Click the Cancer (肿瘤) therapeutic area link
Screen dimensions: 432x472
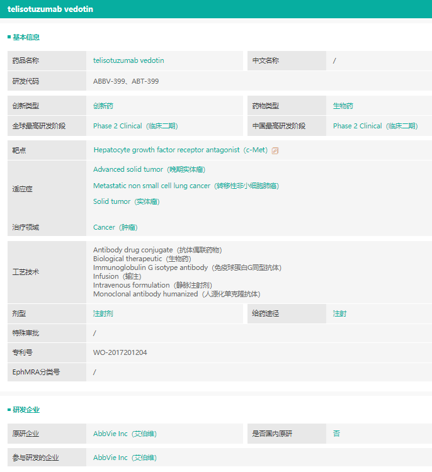pos(115,227)
